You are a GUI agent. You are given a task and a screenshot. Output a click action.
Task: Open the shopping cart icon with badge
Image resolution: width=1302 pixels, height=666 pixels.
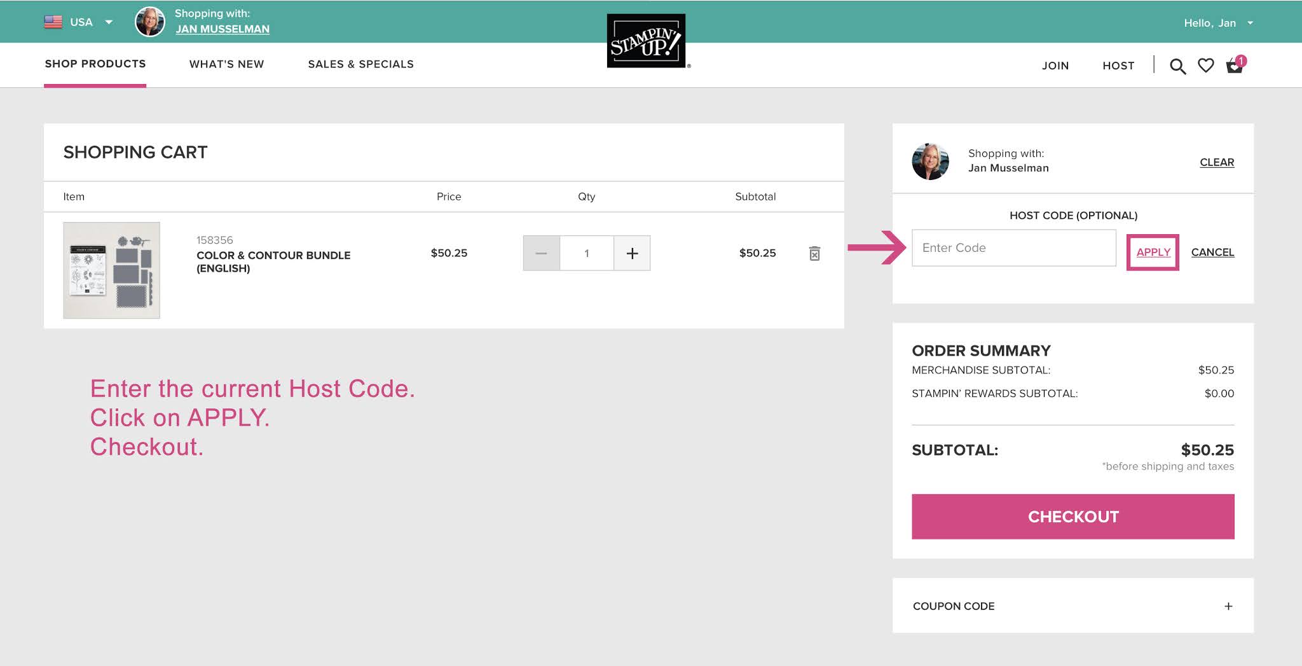click(1234, 66)
